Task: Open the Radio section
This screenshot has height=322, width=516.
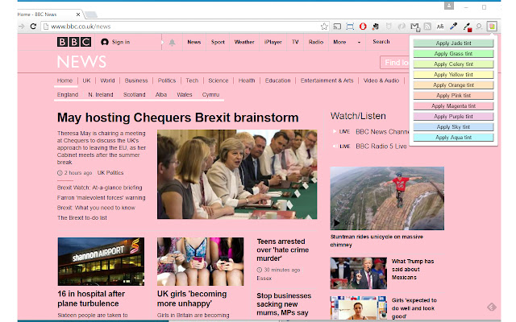Action: coord(316,42)
